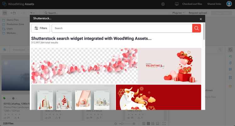Image resolution: width=235 pixels, height=126 pixels.
Task: Select the Production Zone folder
Action: pyautogui.click(x=15, y=24)
